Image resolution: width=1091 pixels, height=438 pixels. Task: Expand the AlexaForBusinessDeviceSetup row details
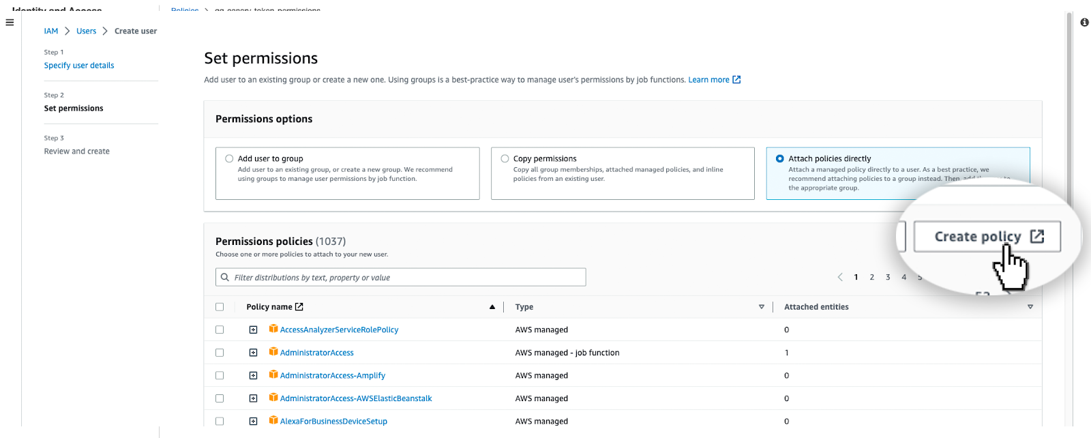pos(253,421)
